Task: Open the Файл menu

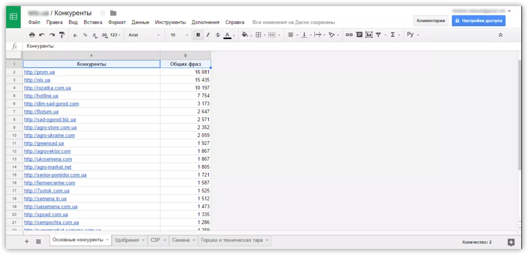Action: pos(34,22)
